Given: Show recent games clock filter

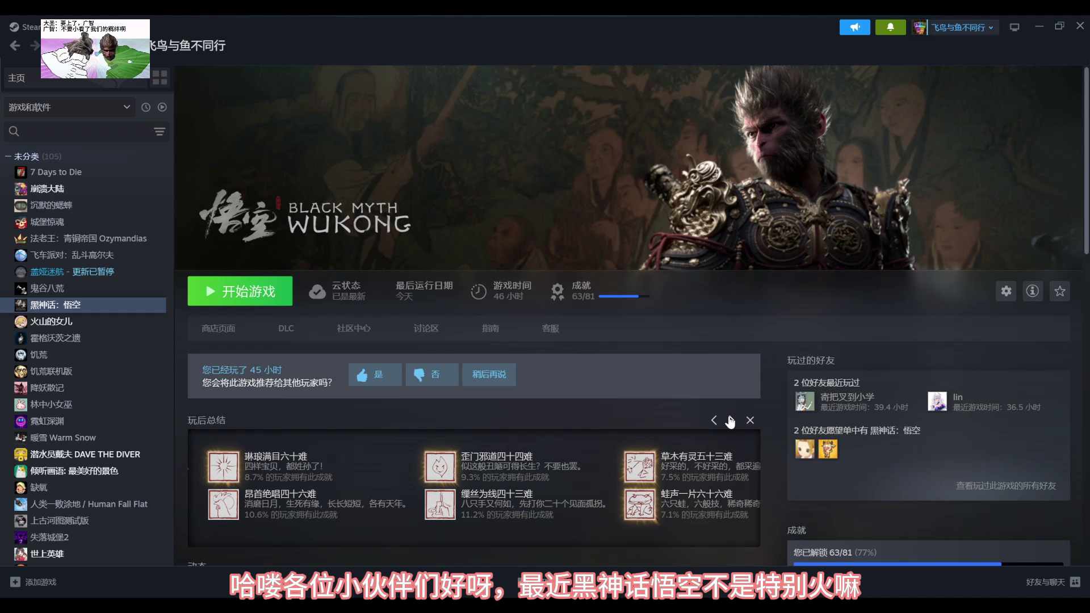Looking at the screenshot, I should (x=146, y=107).
